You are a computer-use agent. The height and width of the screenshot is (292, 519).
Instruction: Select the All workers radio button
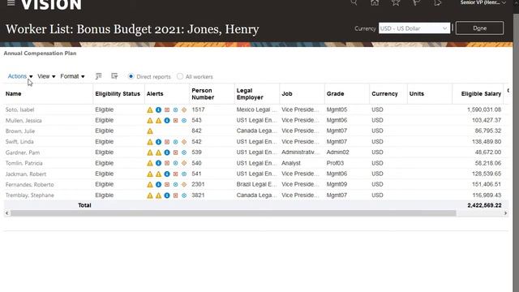coord(180,76)
